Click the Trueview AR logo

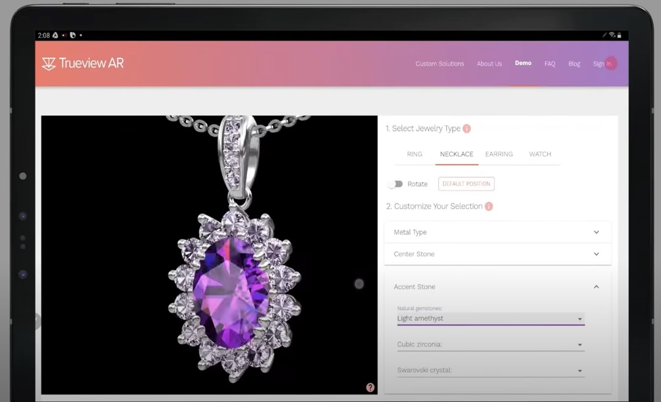(x=83, y=64)
